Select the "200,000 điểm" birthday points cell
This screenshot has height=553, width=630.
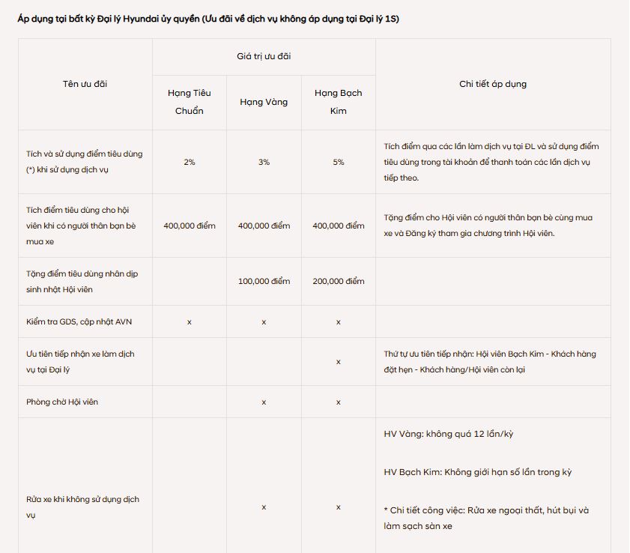click(x=338, y=281)
